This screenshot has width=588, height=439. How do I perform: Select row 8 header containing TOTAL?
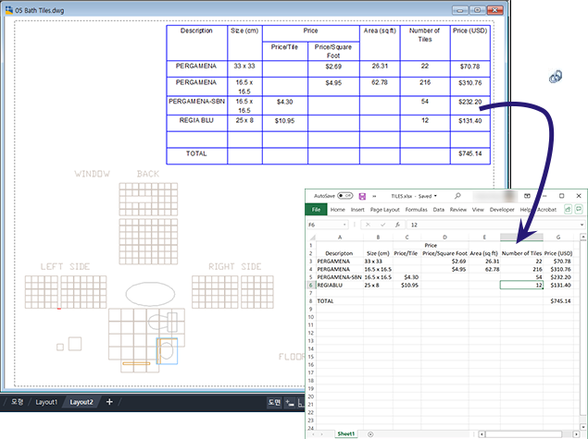[311, 301]
